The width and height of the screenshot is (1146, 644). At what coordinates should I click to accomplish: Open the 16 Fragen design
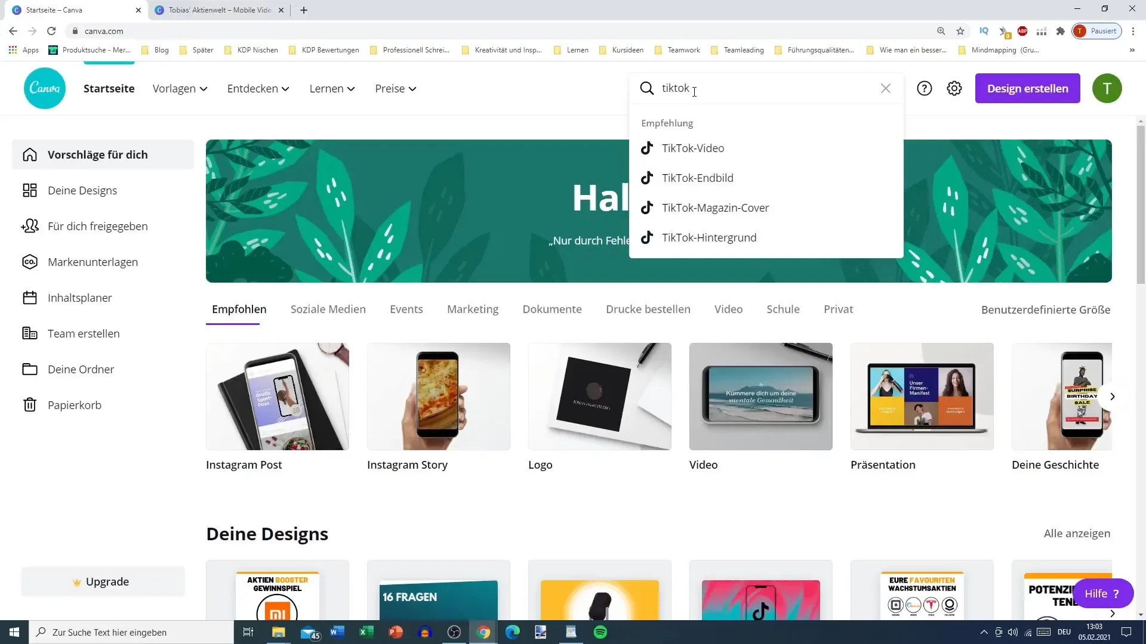click(x=439, y=590)
